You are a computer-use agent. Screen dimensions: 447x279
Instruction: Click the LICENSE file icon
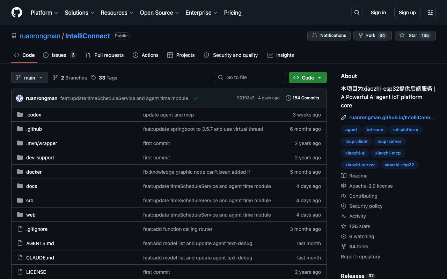coord(20,272)
